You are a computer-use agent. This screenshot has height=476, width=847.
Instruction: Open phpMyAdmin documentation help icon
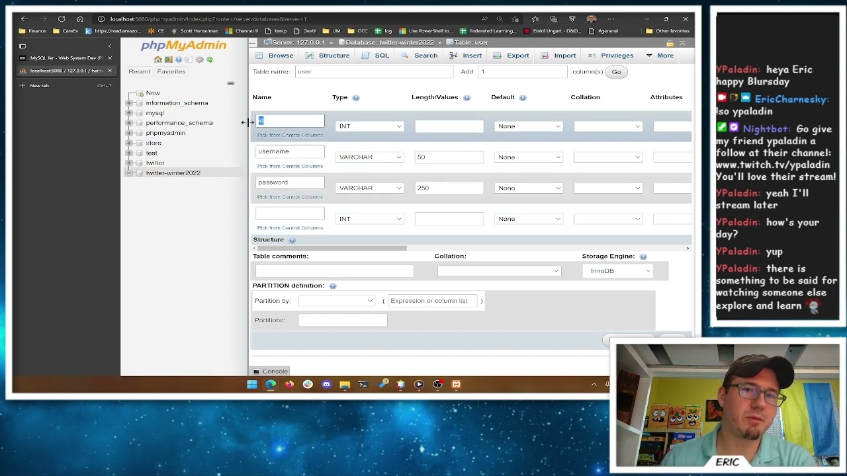(x=179, y=59)
